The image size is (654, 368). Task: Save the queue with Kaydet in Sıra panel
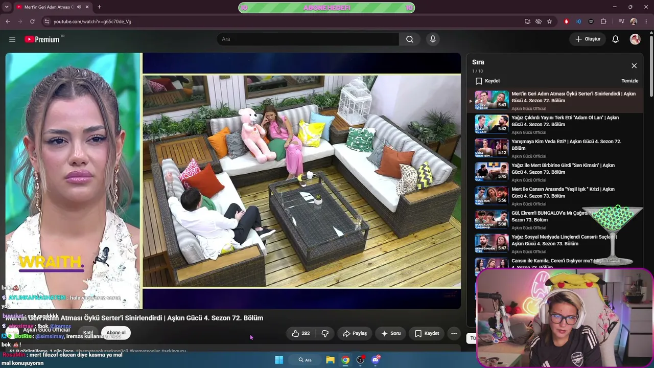tap(487, 81)
